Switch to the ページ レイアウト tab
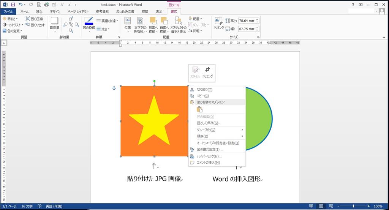The image size is (389, 210). point(78,11)
